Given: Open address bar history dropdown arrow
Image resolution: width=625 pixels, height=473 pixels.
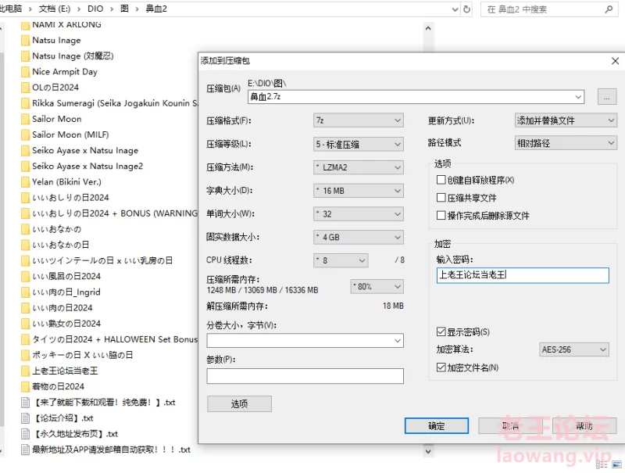Looking at the screenshot, I should click(x=455, y=9).
